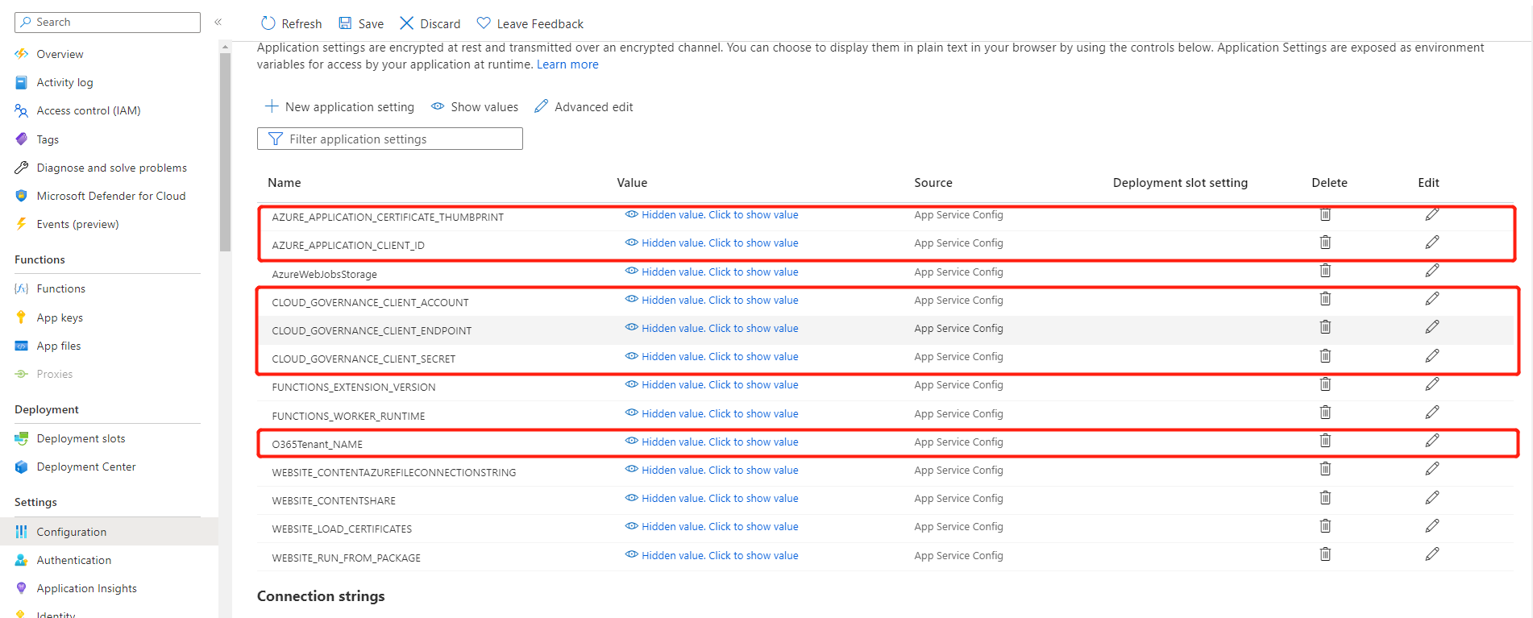Edit the AZURE_APPLICATION_CLIENT_ID setting
This screenshot has height=618, width=1533.
click(x=1431, y=243)
